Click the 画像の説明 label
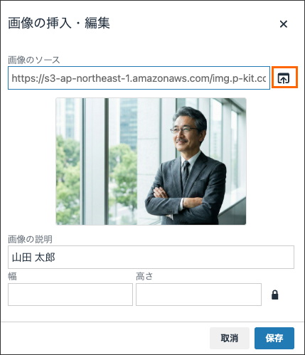The width and height of the screenshot is (305, 355). (x=30, y=239)
